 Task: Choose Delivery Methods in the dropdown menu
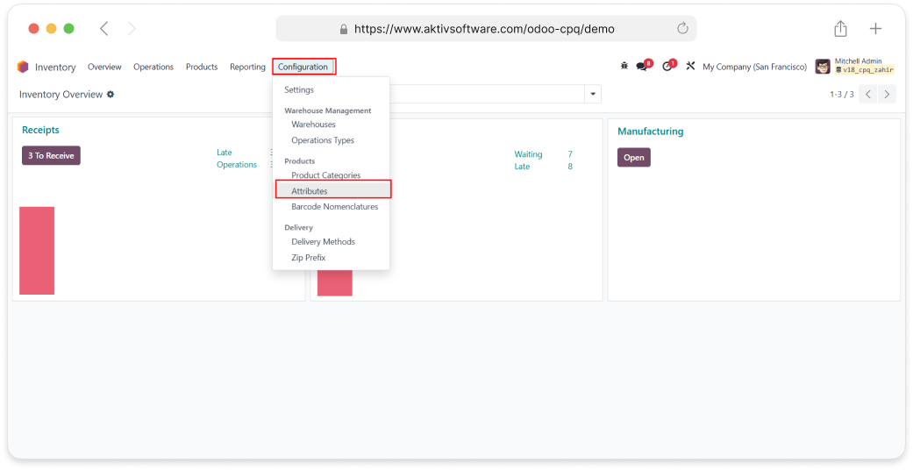323,242
